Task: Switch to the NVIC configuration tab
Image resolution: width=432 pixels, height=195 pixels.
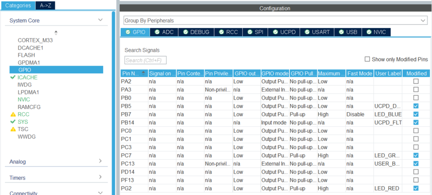Action: (376, 32)
